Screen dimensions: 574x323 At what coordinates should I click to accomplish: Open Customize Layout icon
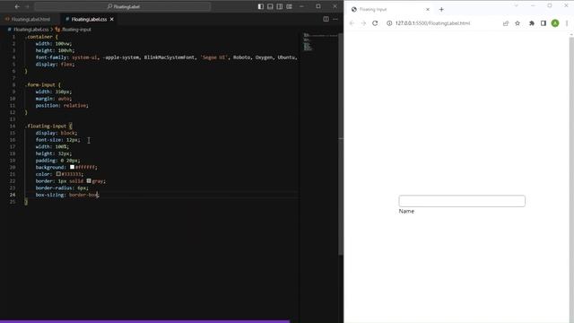click(289, 6)
